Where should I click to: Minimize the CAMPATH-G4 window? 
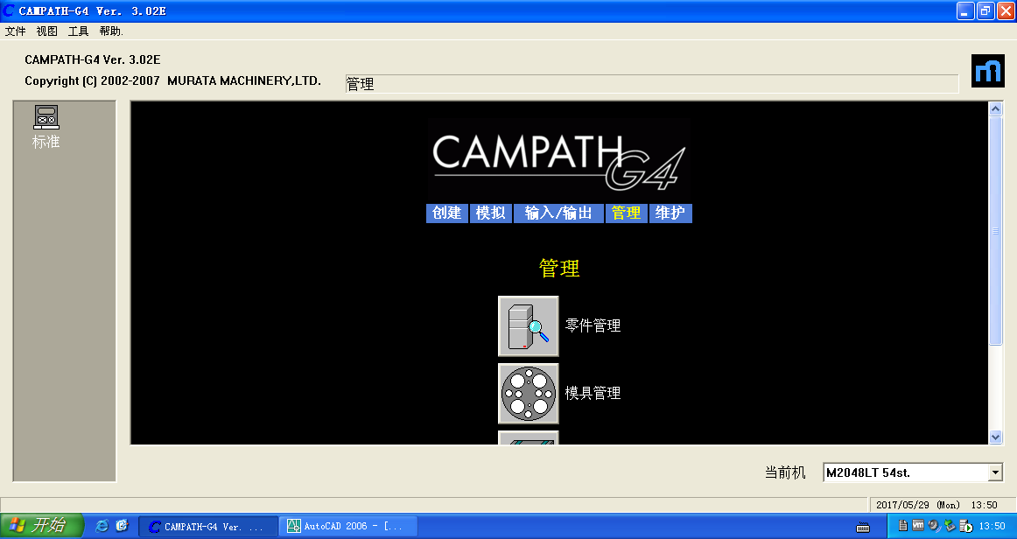pos(965,11)
